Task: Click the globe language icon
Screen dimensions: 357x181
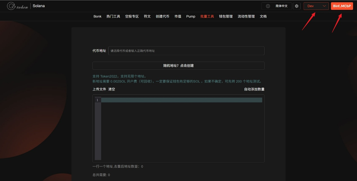Action: tap(268, 6)
